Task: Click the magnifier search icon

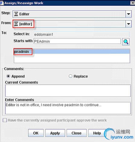Action: [x=126, y=42]
